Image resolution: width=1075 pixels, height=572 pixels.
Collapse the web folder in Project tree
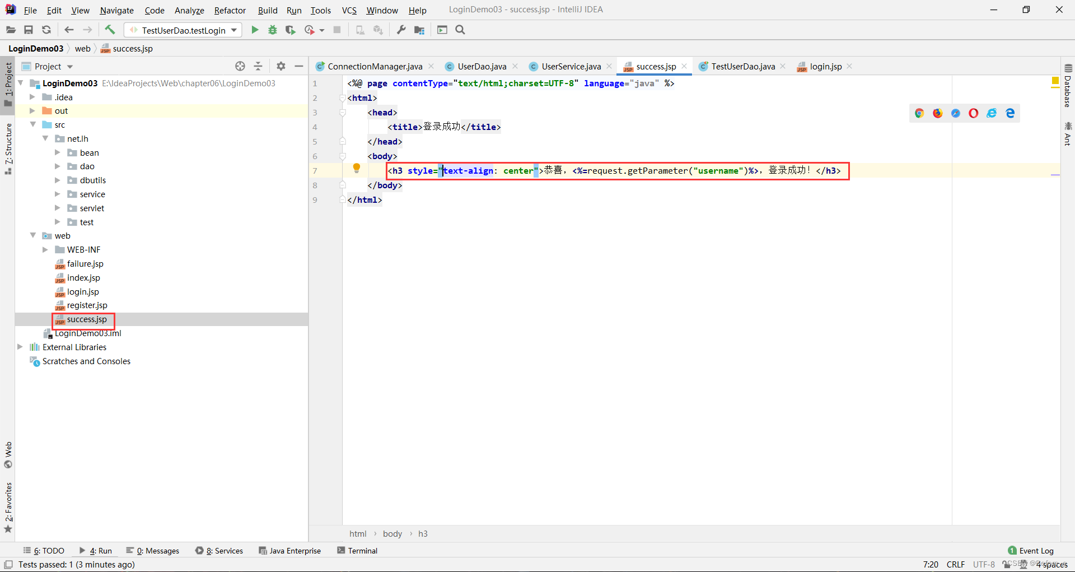33,235
